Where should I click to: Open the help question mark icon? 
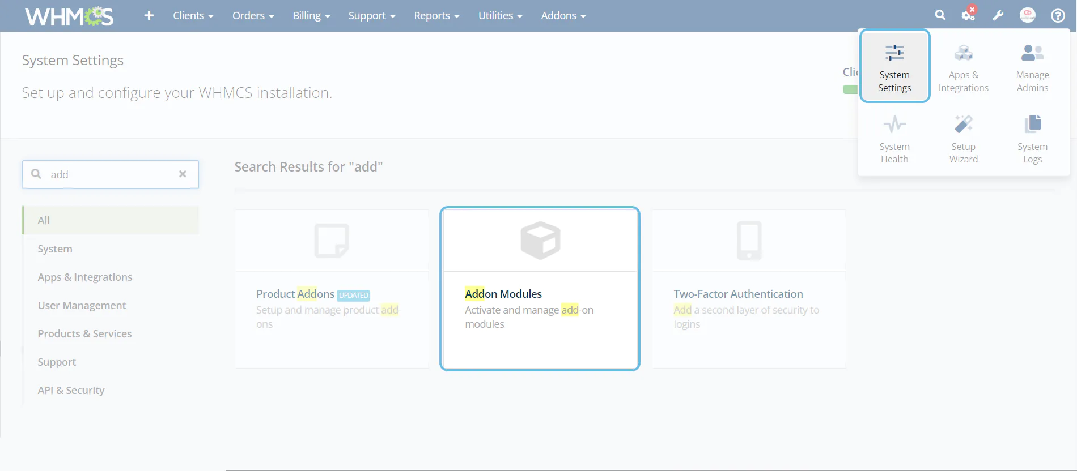click(x=1058, y=15)
